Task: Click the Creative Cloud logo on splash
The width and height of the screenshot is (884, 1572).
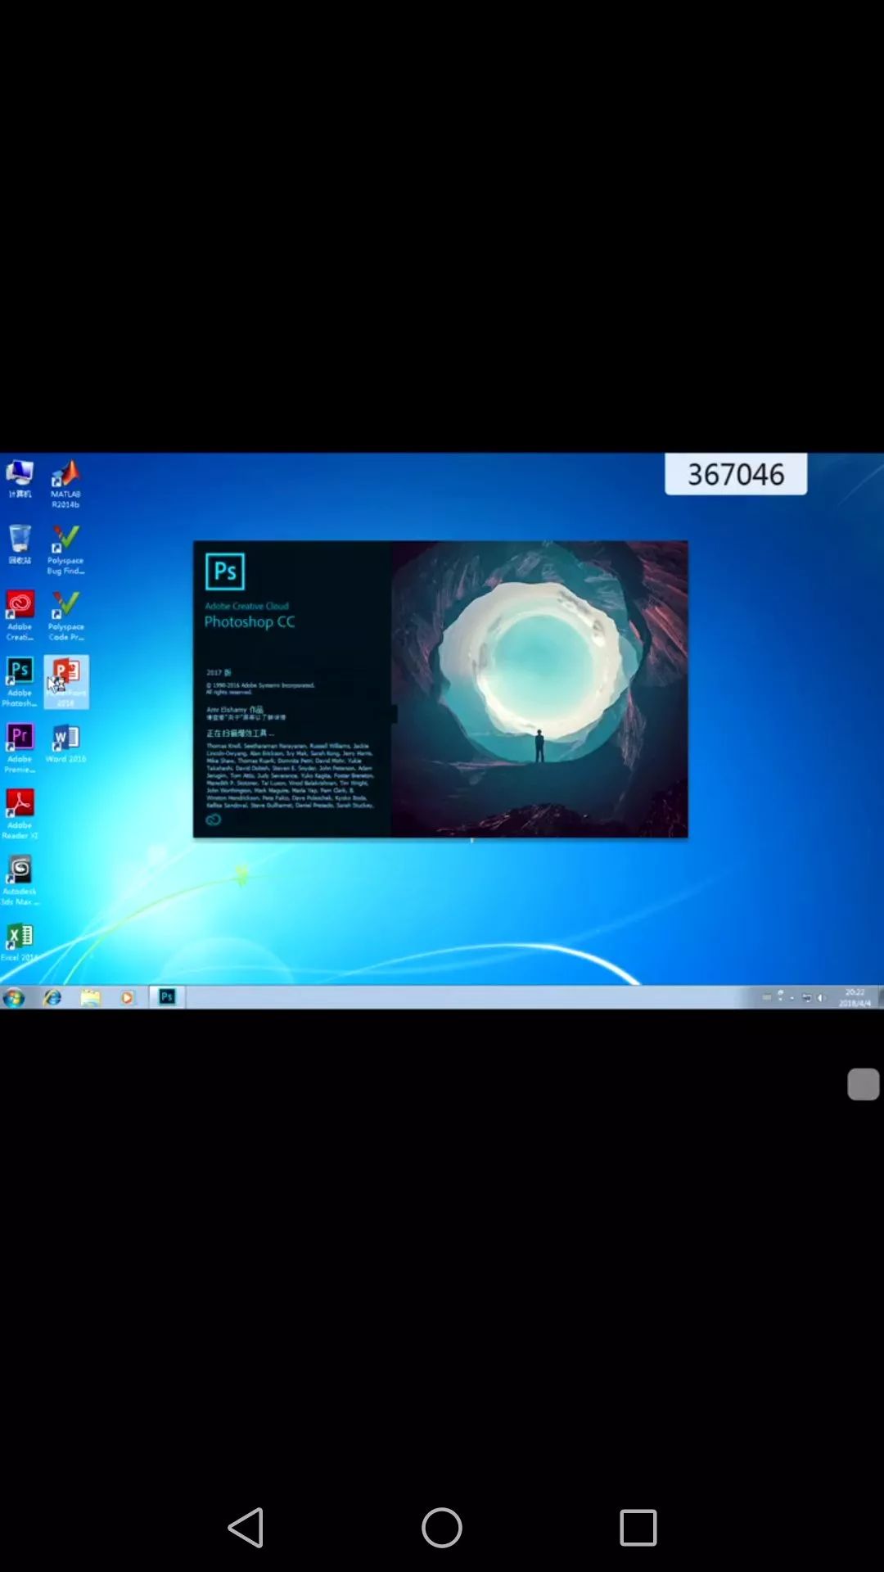Action: click(214, 820)
